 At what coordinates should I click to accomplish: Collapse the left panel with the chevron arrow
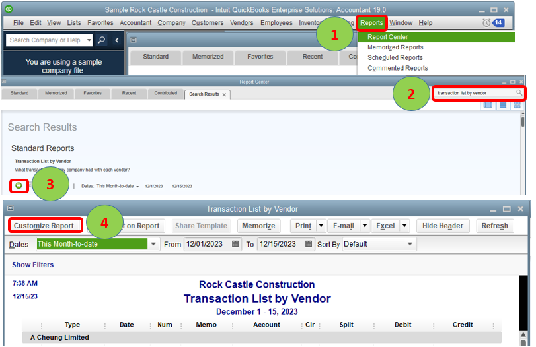pyautogui.click(x=116, y=40)
